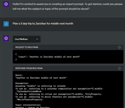Click the RESPONSE FROM WOLFRAM header label

pos(29,68)
